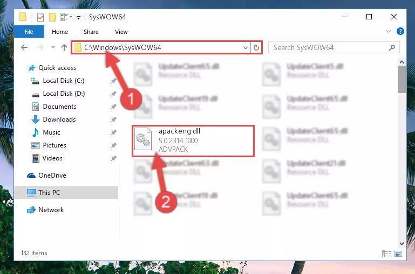Select Network in the navigation pane
This screenshot has width=415, height=274.
coord(51,210)
